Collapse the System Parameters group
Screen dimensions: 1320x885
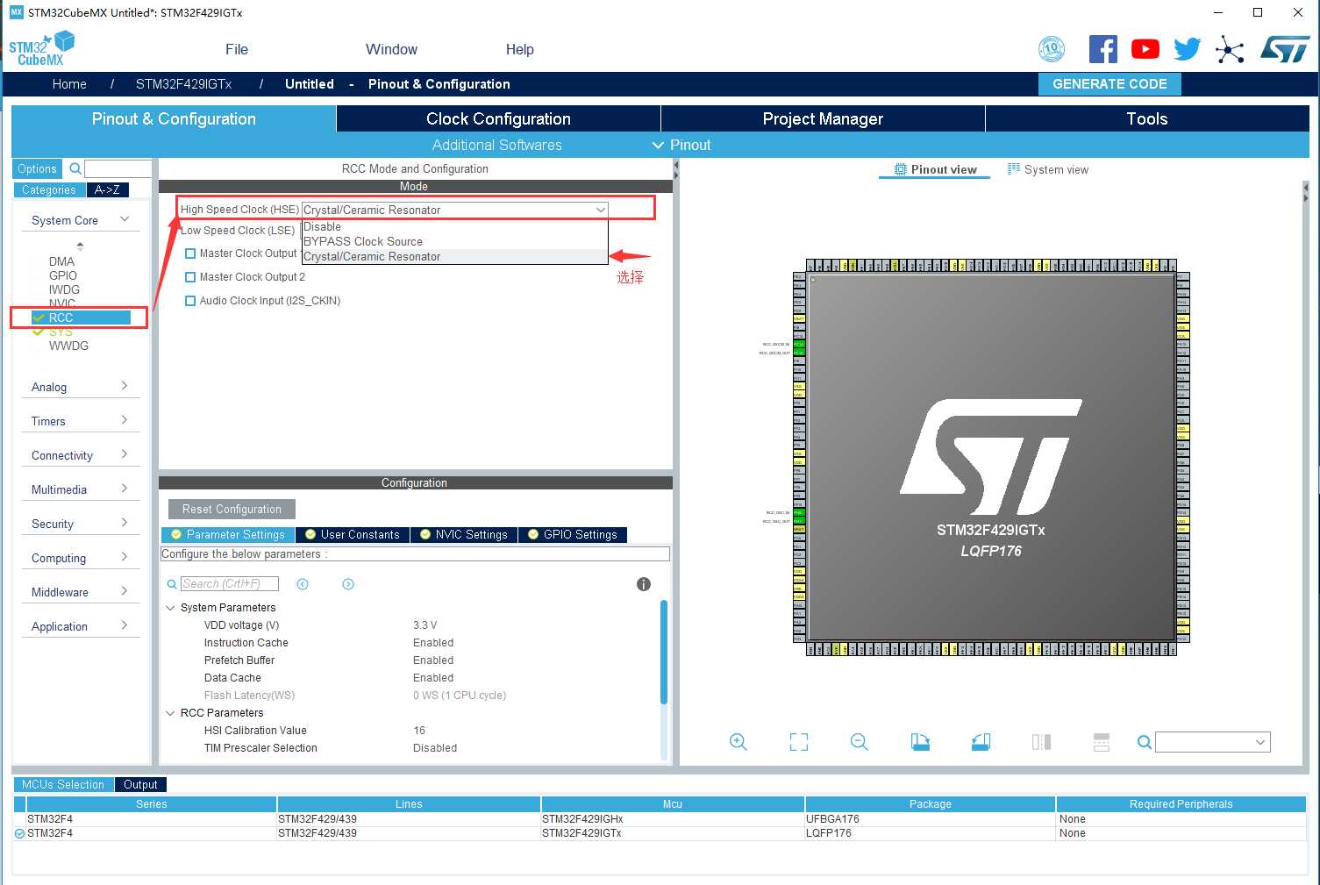click(x=170, y=608)
